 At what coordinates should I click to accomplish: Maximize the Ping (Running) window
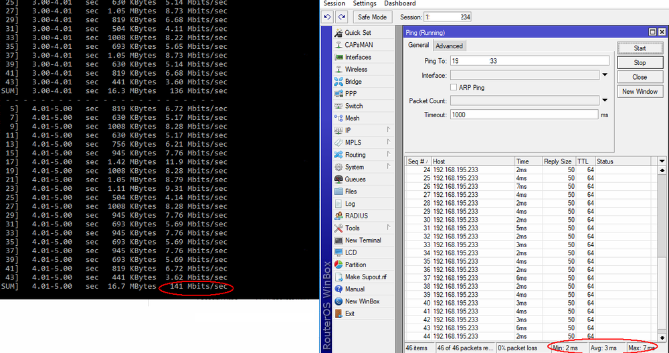[x=652, y=32]
